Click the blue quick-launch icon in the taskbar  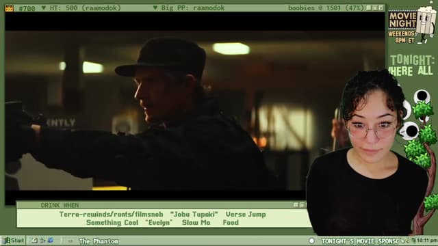click(51, 241)
